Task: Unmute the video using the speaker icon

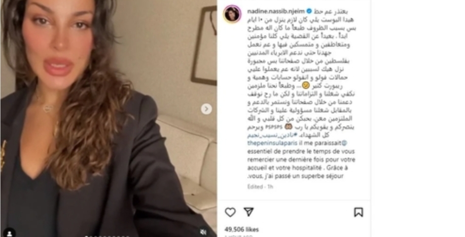Action: tap(203, 232)
